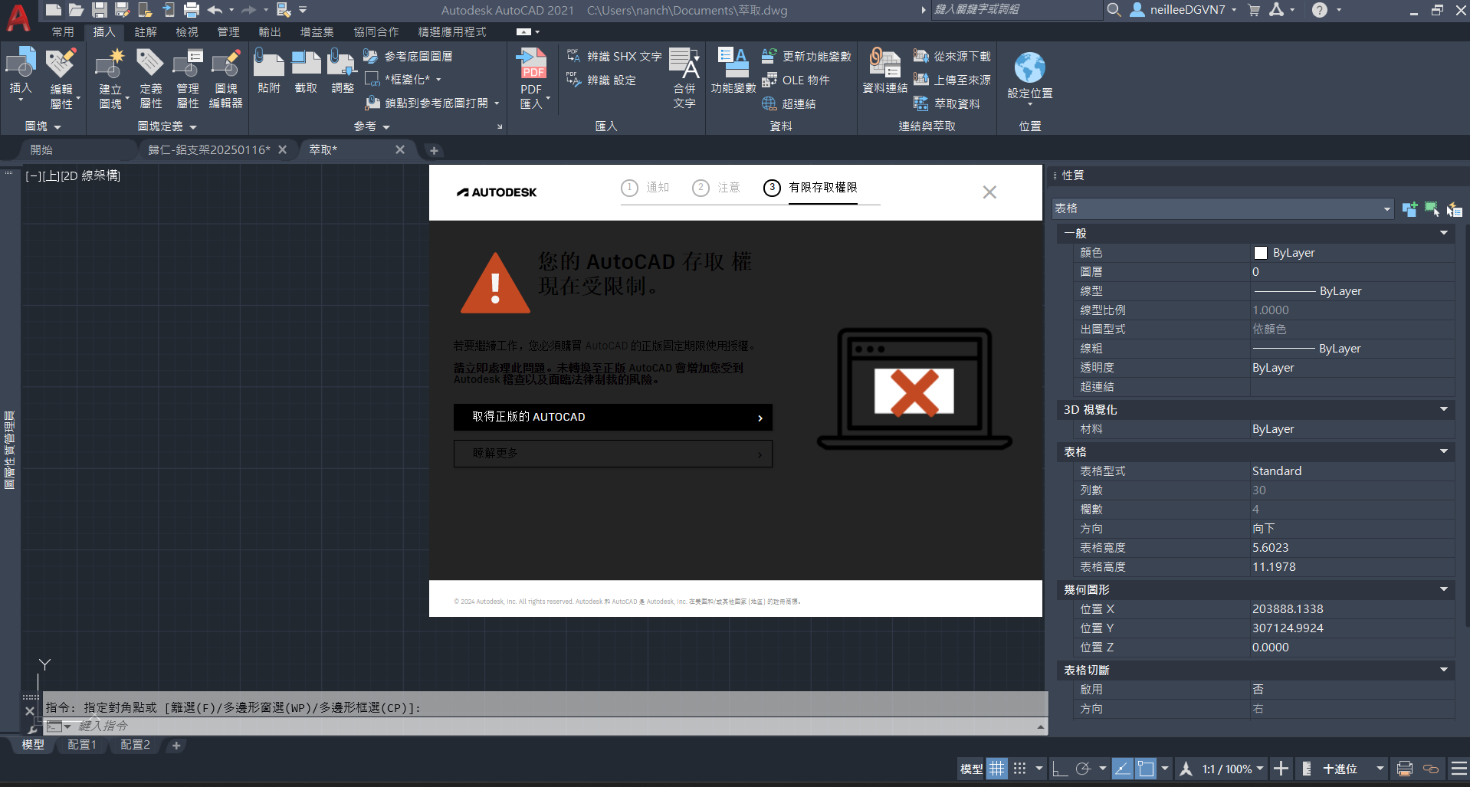1470x787 pixels.
Task: Click the 顏色 ByLayer white color swatch
Action: click(1261, 253)
